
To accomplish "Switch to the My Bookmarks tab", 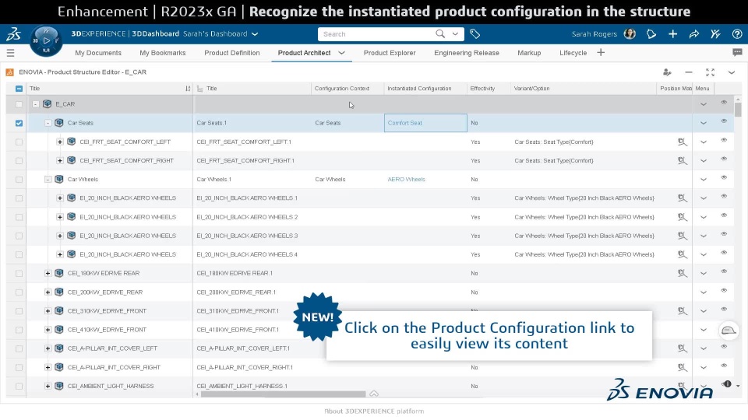I will (163, 53).
